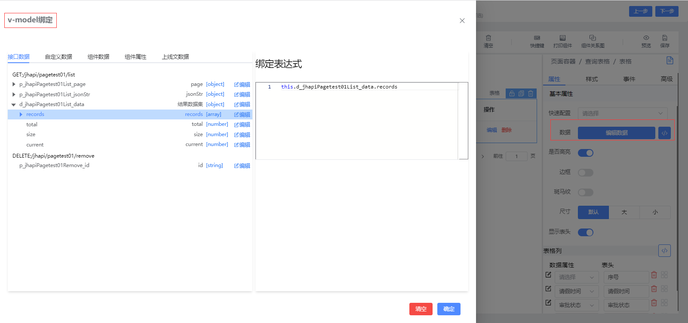Click the 序号 header text field
Image resolution: width=688 pixels, height=323 pixels.
pyautogui.click(x=626, y=277)
